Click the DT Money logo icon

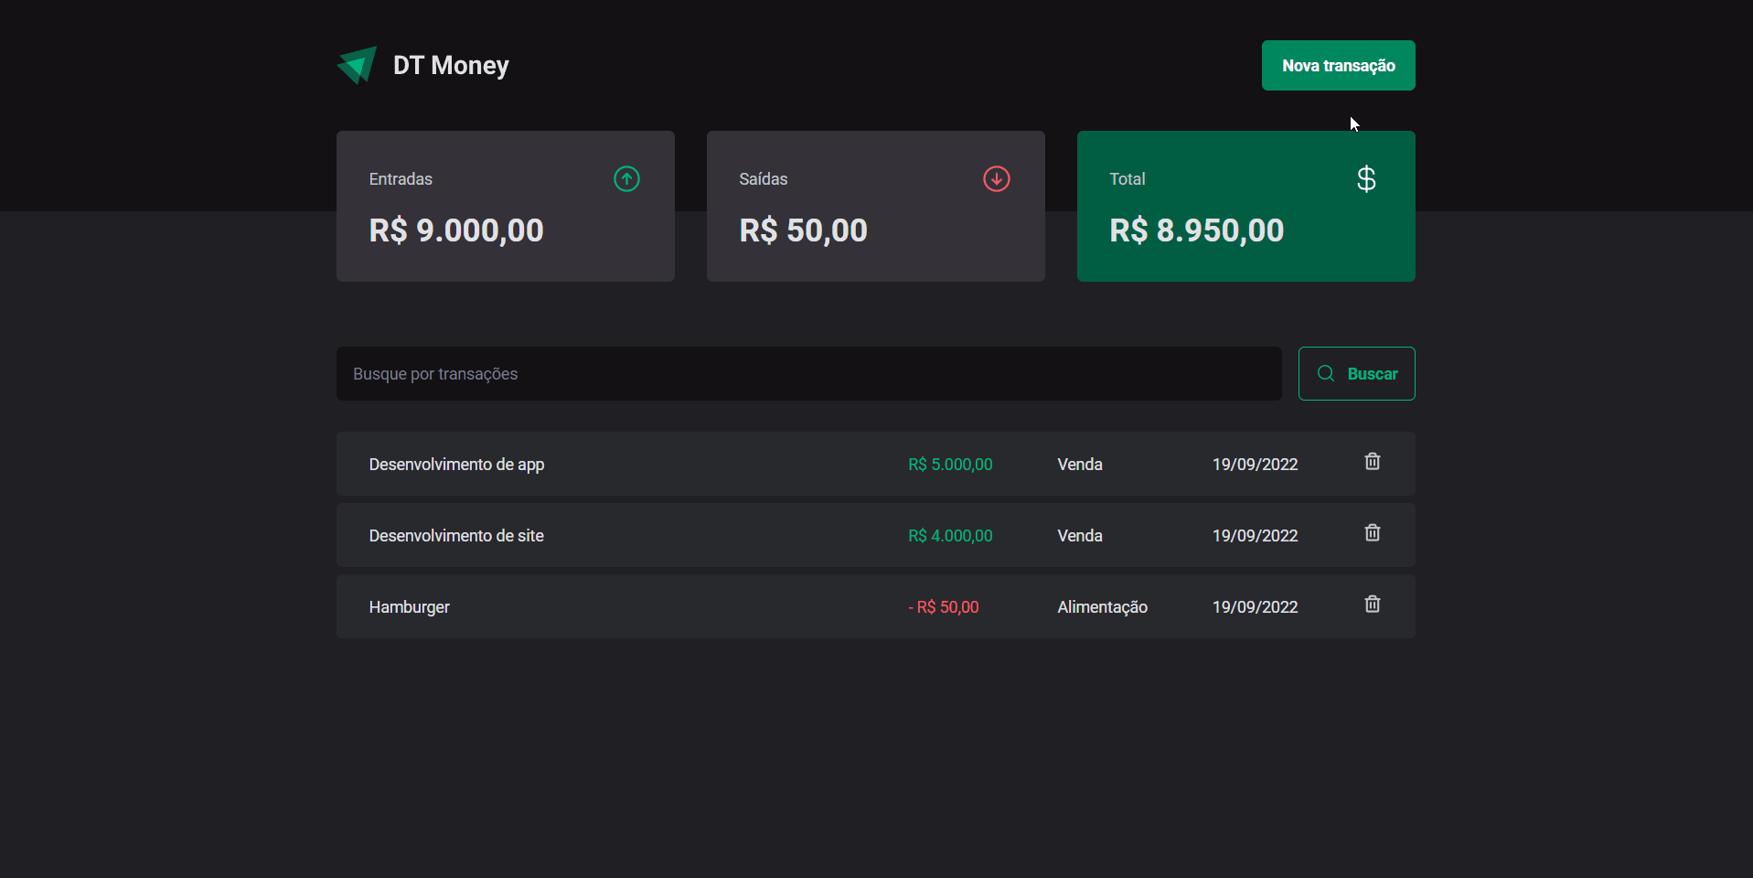coord(357,65)
